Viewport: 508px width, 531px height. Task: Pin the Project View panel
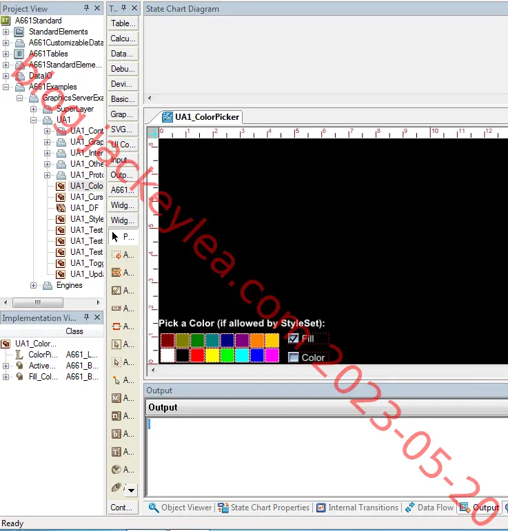[86, 8]
